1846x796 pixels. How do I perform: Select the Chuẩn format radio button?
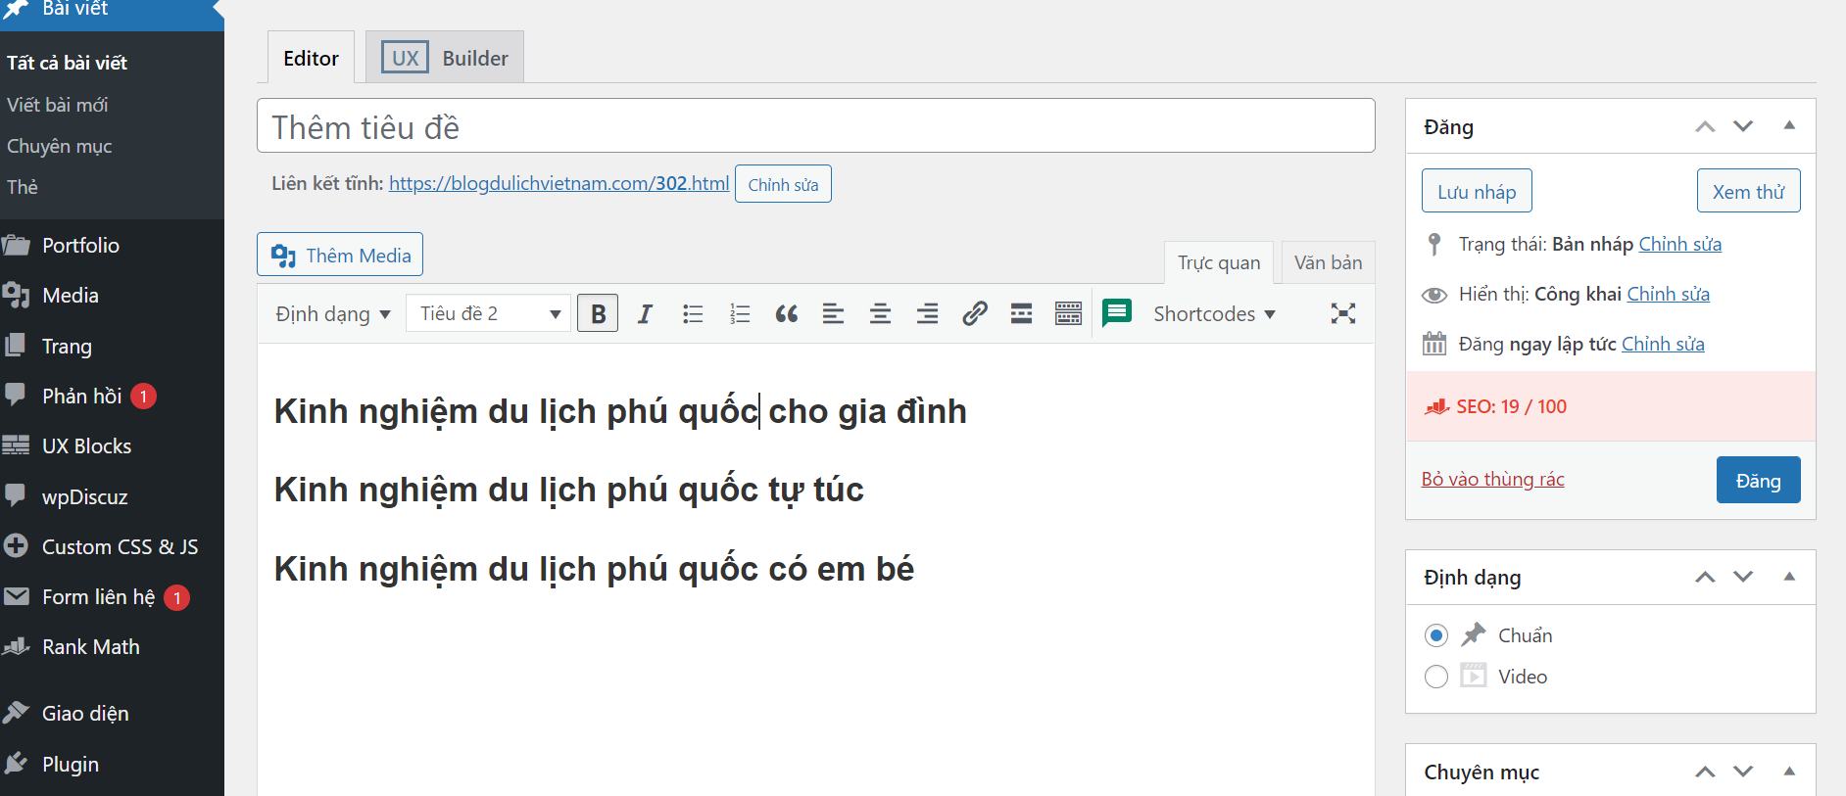coord(1436,635)
